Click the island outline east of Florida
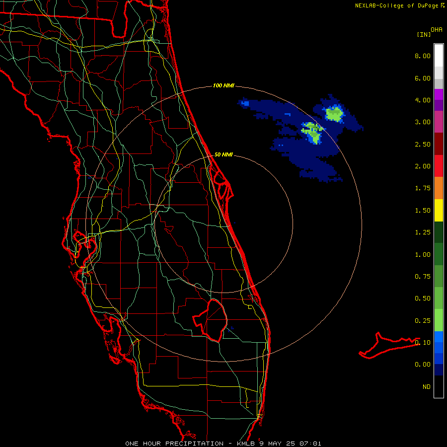Image resolution: width=447 pixels, height=447 pixels. pyautogui.click(x=389, y=345)
